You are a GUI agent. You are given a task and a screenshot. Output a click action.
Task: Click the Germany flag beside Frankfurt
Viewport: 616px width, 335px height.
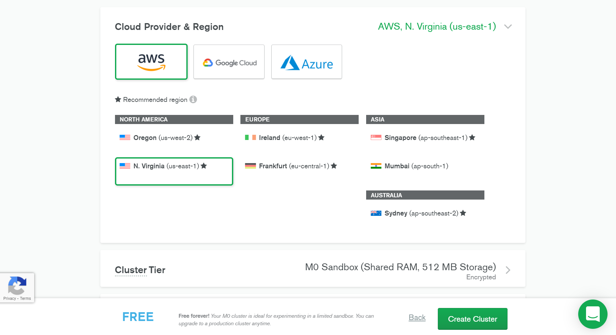pos(251,166)
